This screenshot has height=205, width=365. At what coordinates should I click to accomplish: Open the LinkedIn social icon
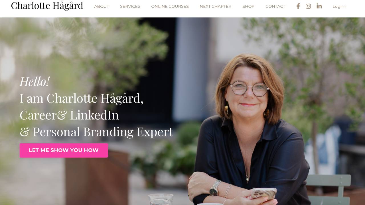point(319,6)
